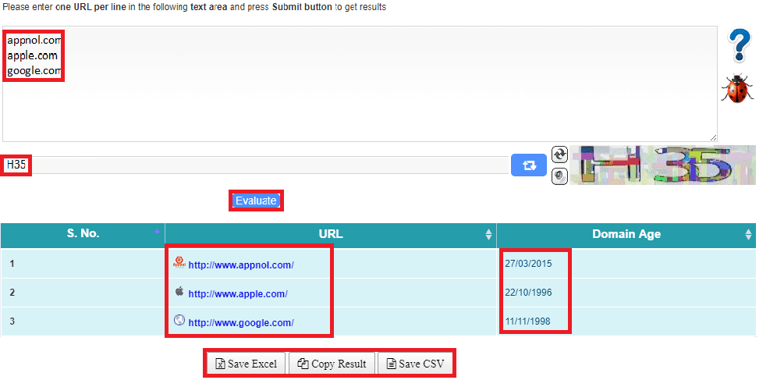The height and width of the screenshot is (380, 777).
Task: Play the audio captcha speaker icon
Action: [x=559, y=176]
